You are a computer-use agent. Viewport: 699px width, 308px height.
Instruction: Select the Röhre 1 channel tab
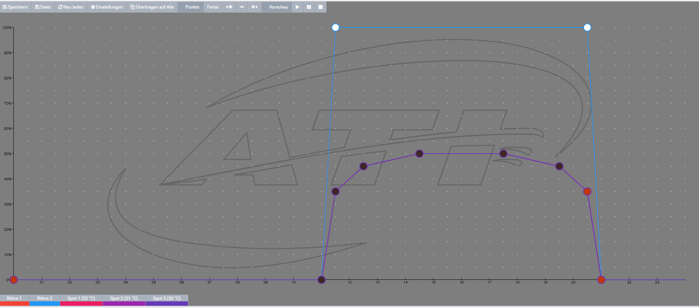coord(14,299)
